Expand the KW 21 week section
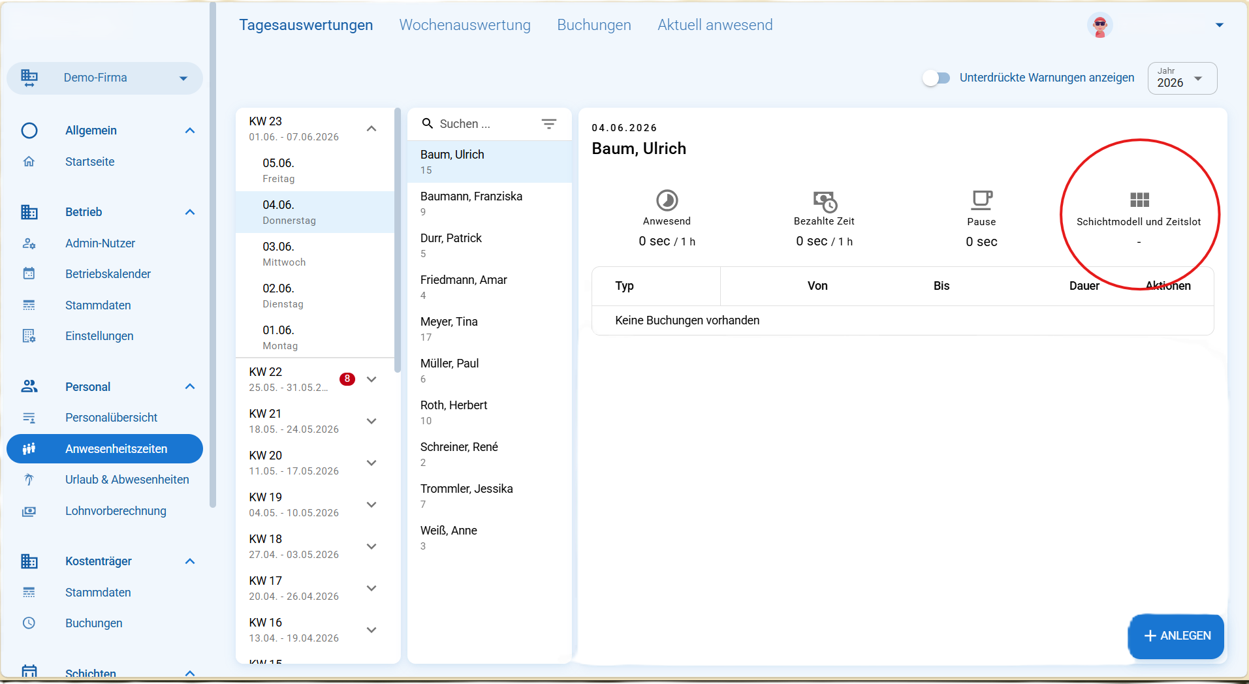The image size is (1249, 684). pyautogui.click(x=372, y=421)
